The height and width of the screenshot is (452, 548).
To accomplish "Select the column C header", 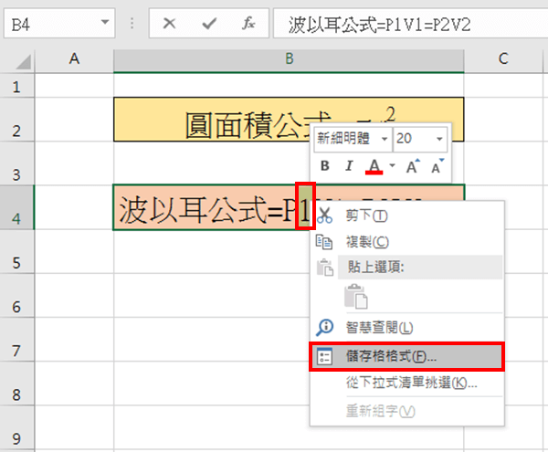I will pos(503,58).
